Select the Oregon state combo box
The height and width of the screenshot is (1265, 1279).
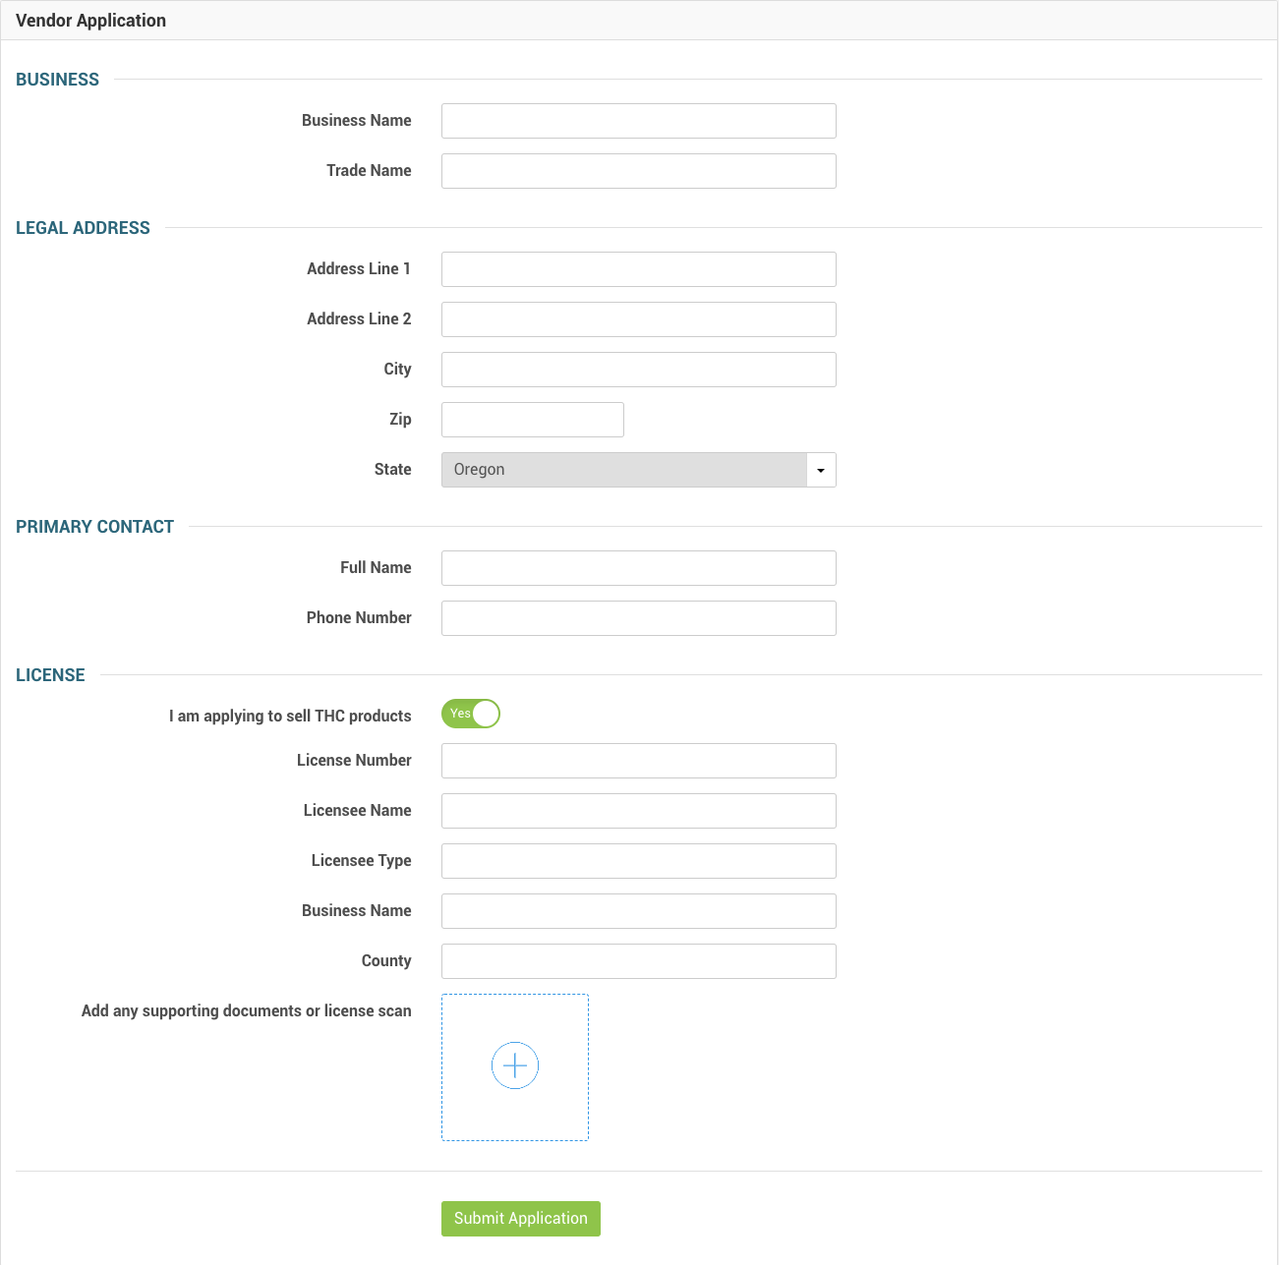[624, 470]
